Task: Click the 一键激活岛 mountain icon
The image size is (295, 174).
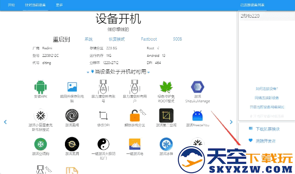Action: (x=135, y=144)
